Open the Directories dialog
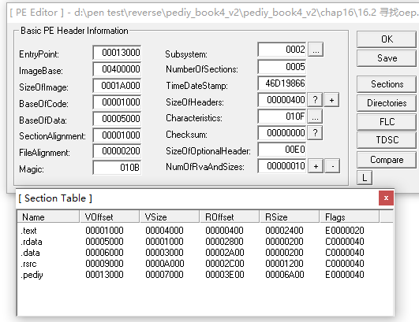The height and width of the screenshot is (322, 419). click(x=387, y=103)
